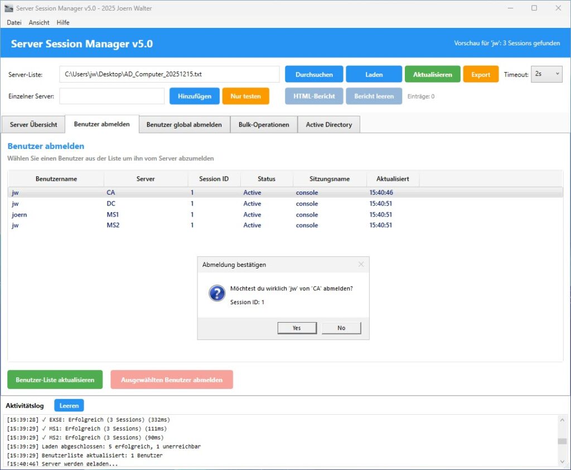Clear the activity log with Leeren
The image size is (571, 470).
click(x=69, y=405)
